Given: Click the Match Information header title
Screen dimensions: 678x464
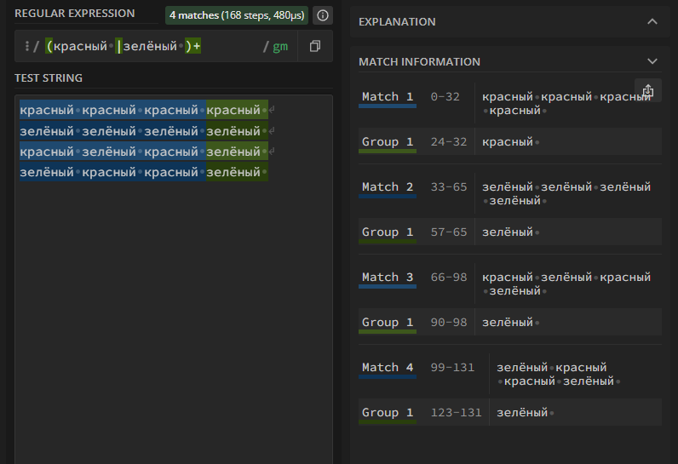Looking at the screenshot, I should 419,61.
